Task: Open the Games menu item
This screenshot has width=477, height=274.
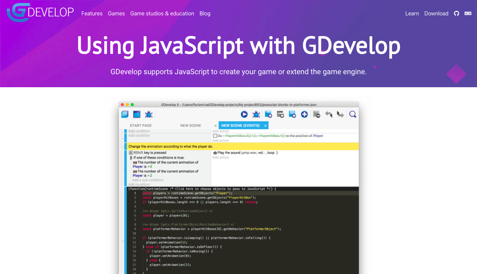Action: point(116,13)
